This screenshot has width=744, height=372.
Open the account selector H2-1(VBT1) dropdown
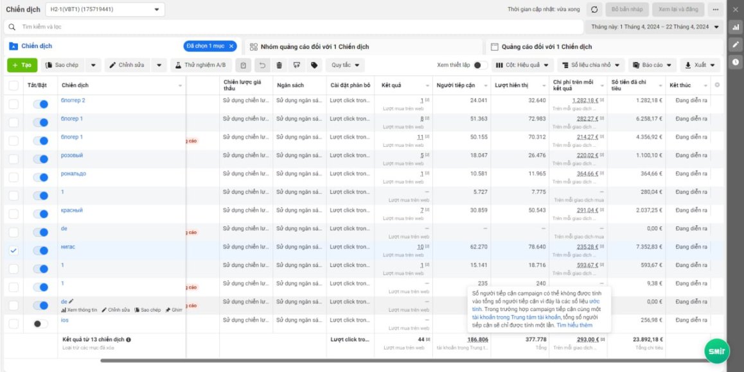click(x=105, y=10)
